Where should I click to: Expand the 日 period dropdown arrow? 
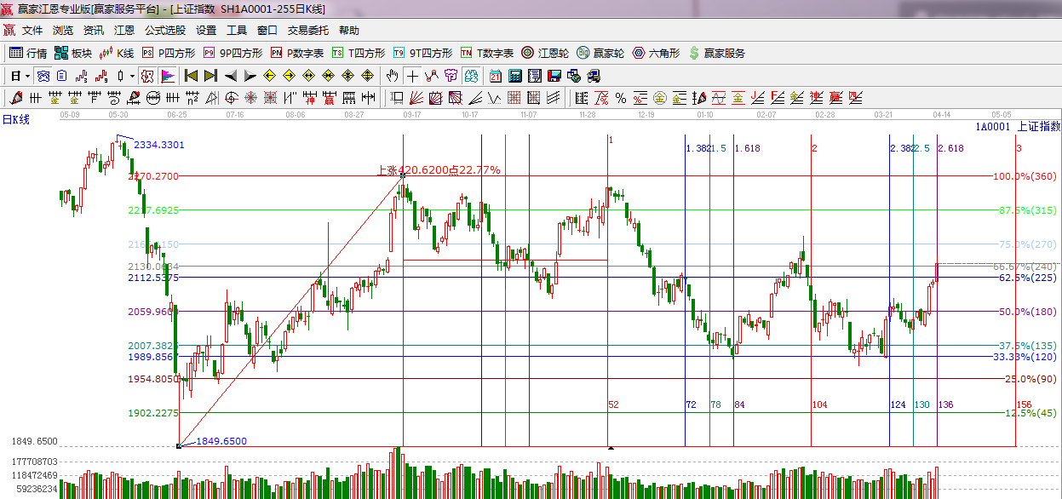pos(27,76)
